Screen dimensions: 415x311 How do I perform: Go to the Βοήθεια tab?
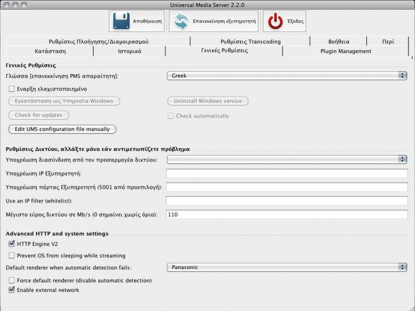(x=338, y=42)
